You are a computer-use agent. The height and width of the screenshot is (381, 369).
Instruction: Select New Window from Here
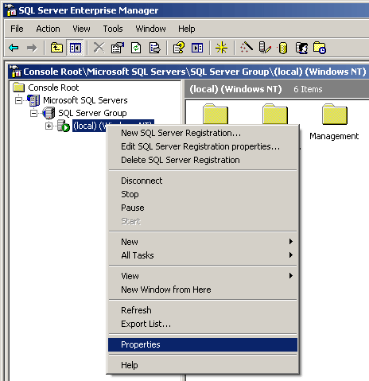203,290
